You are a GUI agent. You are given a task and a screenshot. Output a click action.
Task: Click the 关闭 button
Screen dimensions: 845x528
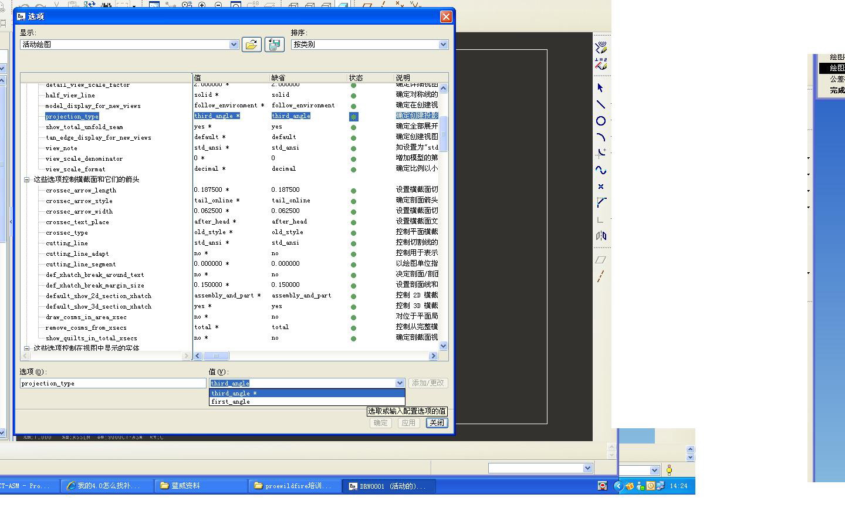(437, 423)
